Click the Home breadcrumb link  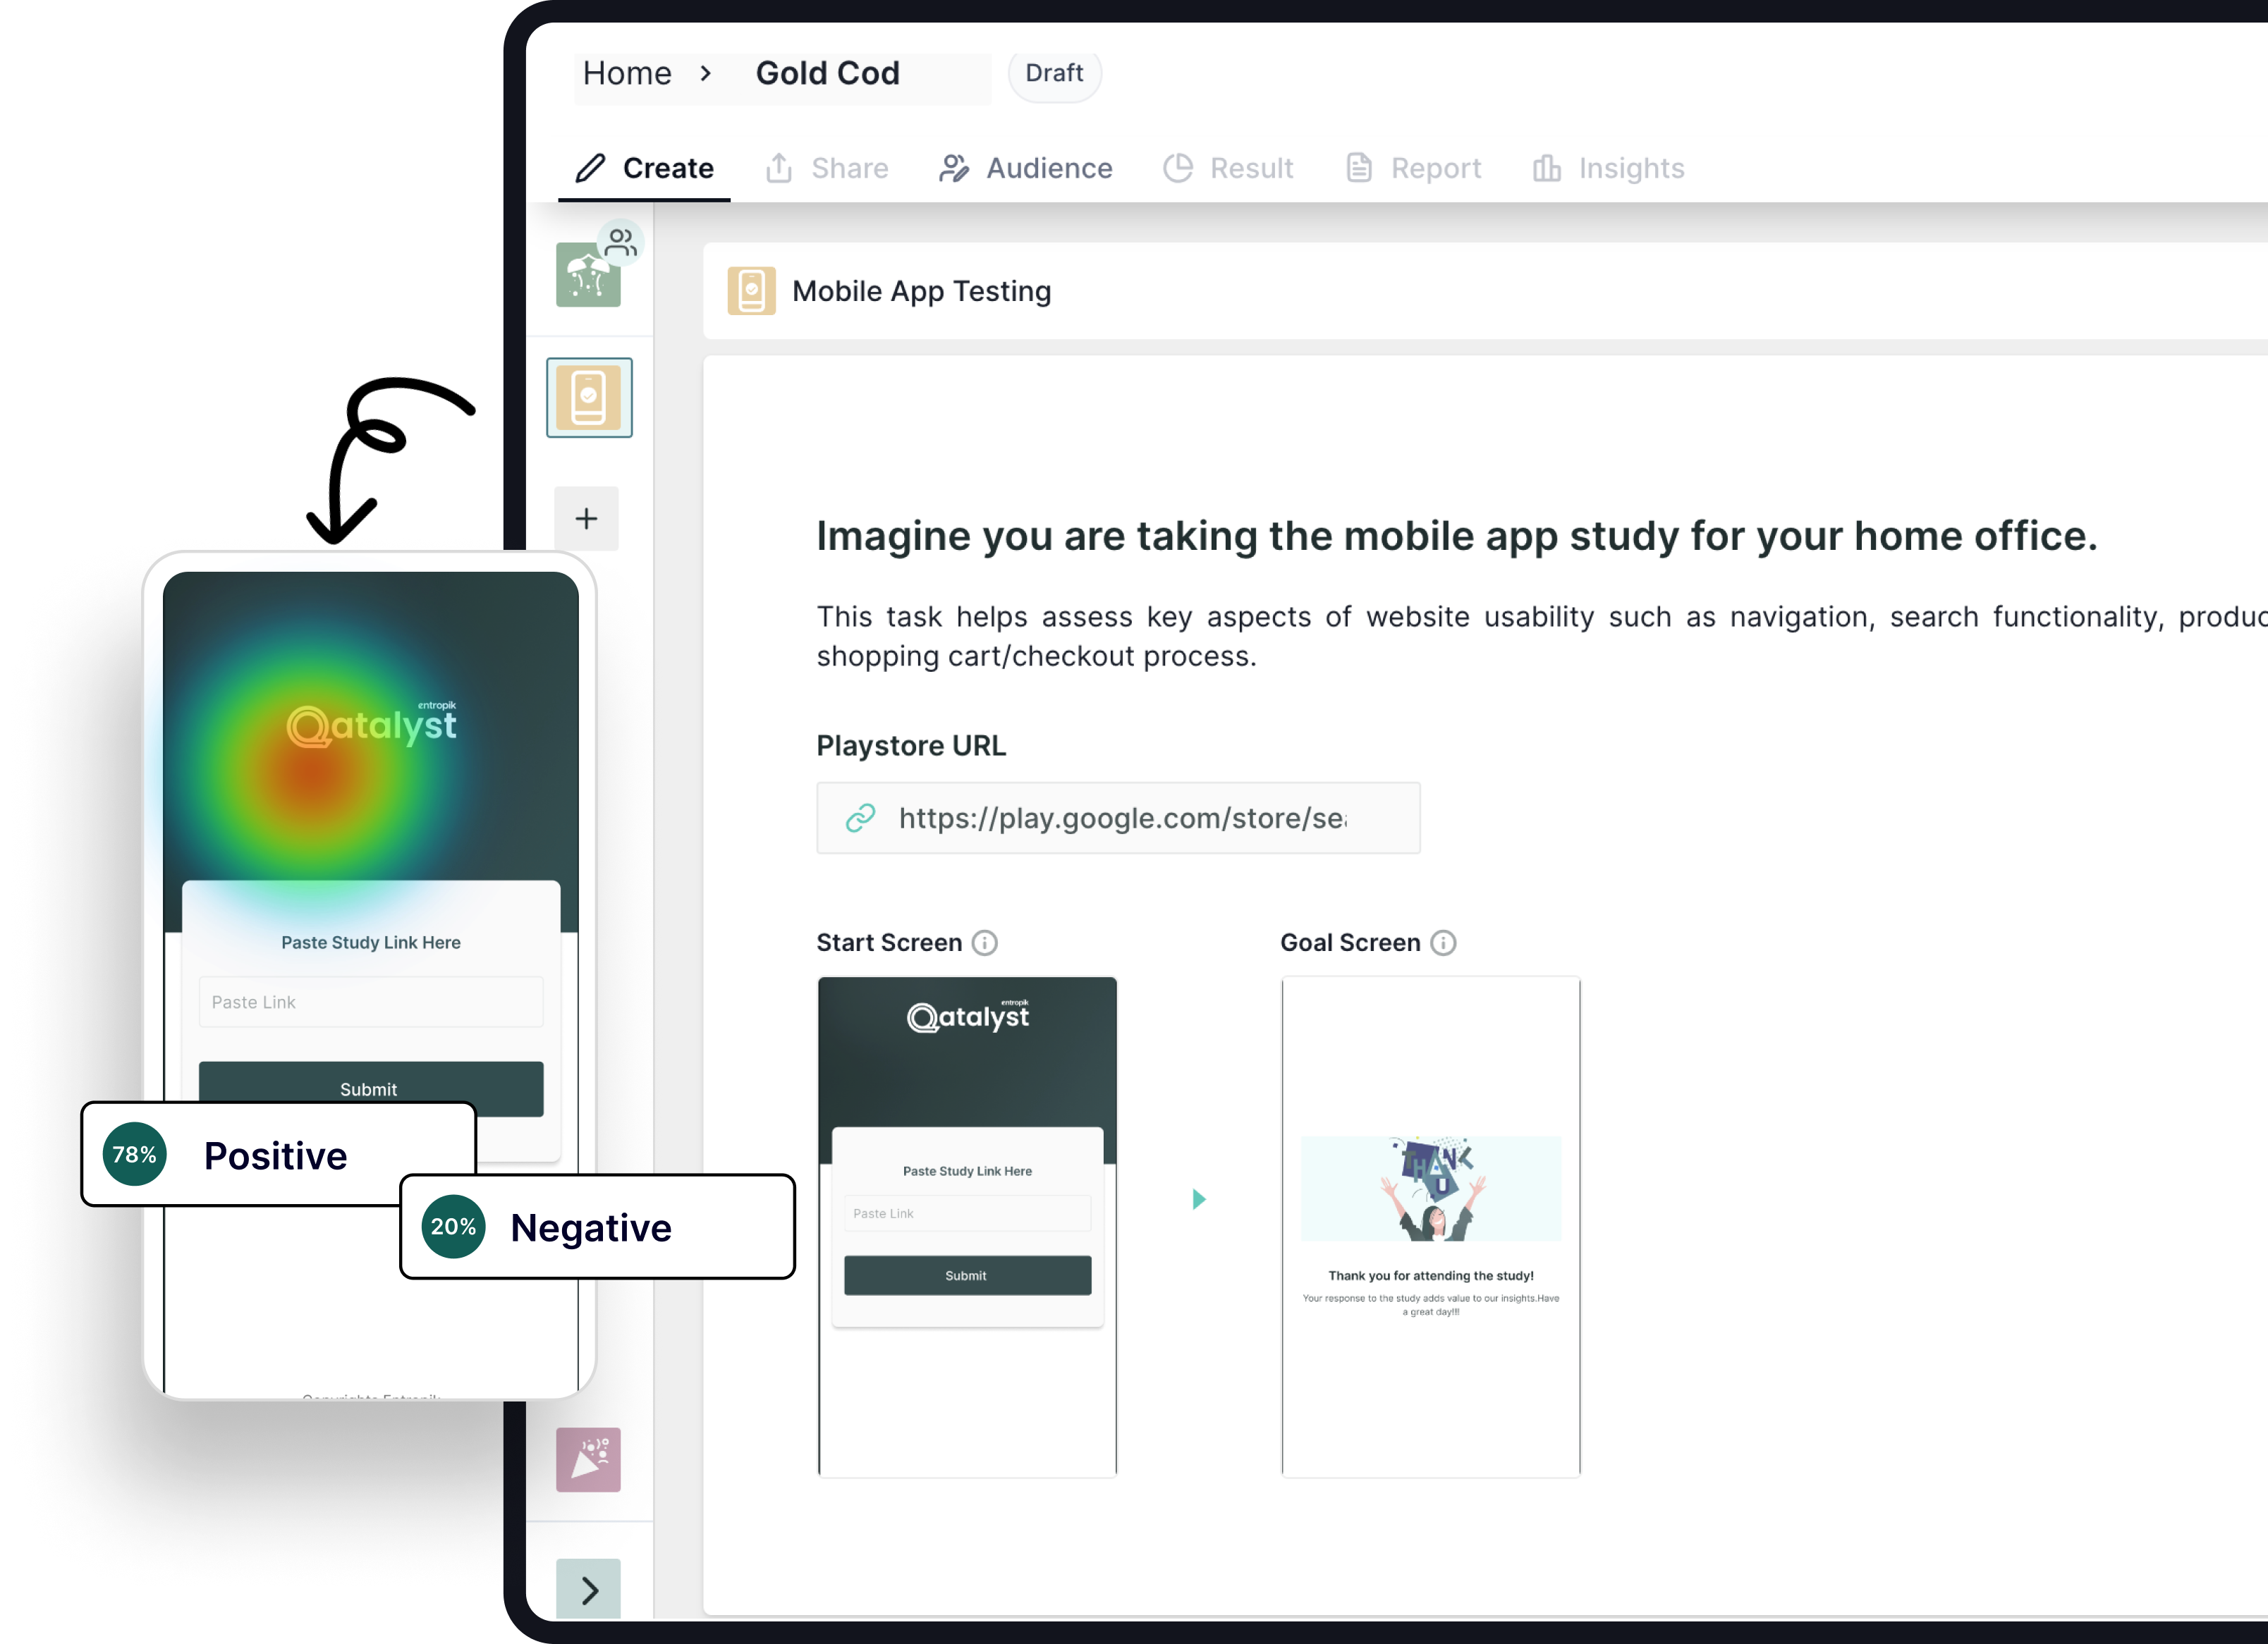(627, 73)
